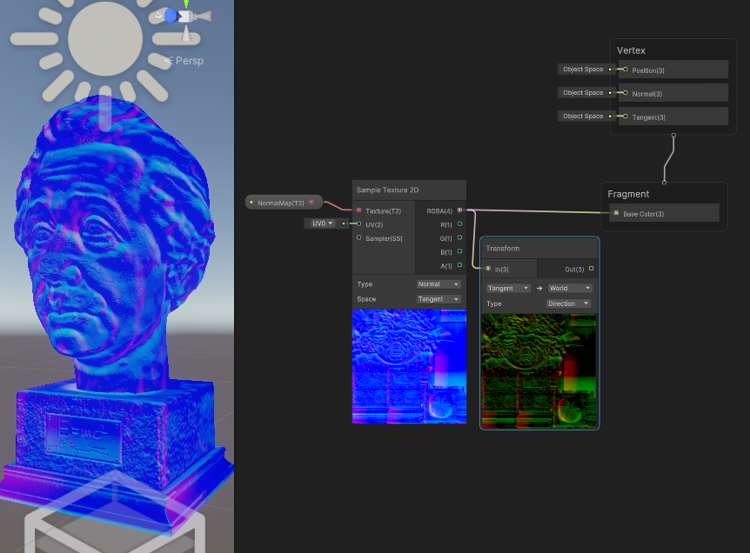Click the UV(2) input port
The image size is (750, 553).
(x=358, y=223)
